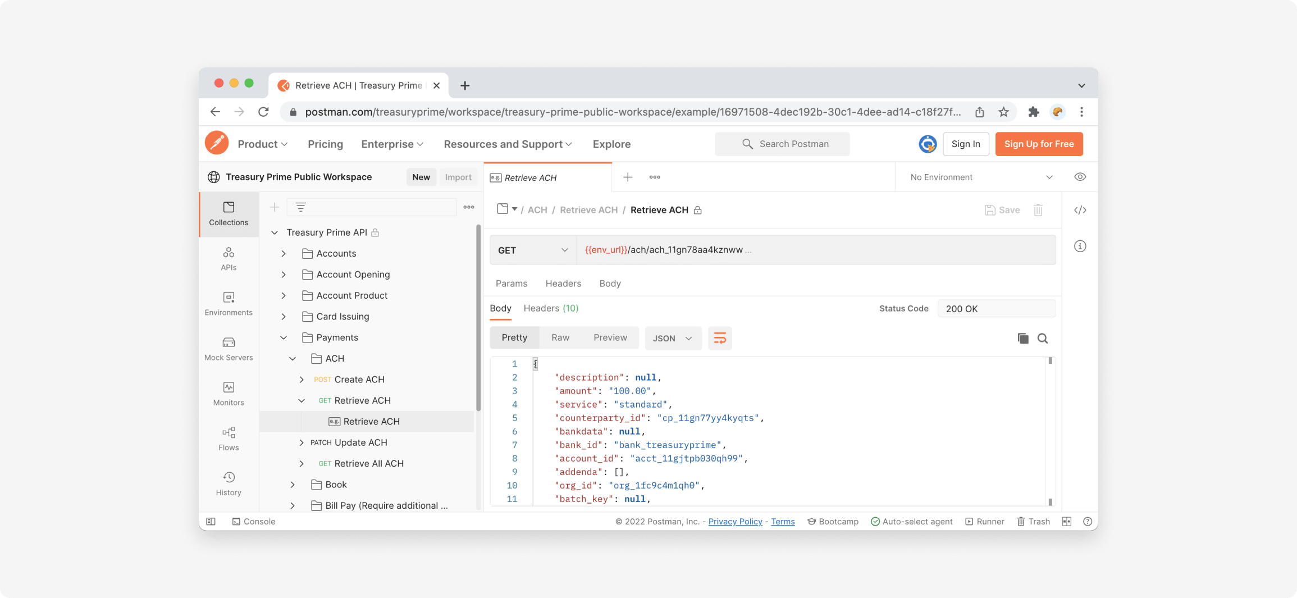
Task: Open the help icon in status bar
Action: [x=1088, y=521]
